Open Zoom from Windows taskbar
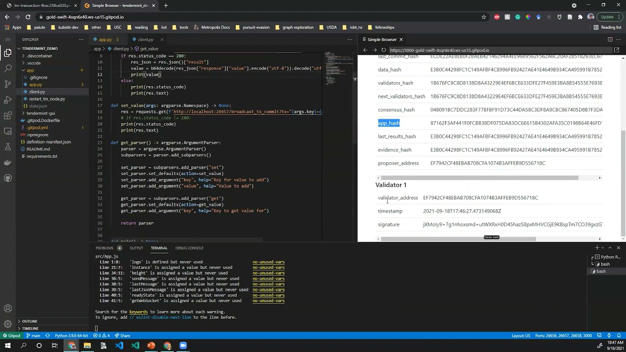626x352 pixels. 183,346
